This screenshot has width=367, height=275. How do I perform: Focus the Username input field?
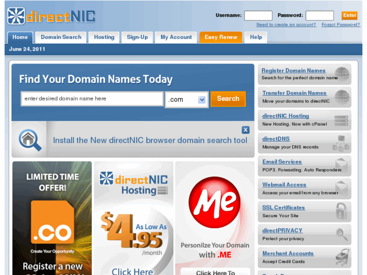pos(258,16)
